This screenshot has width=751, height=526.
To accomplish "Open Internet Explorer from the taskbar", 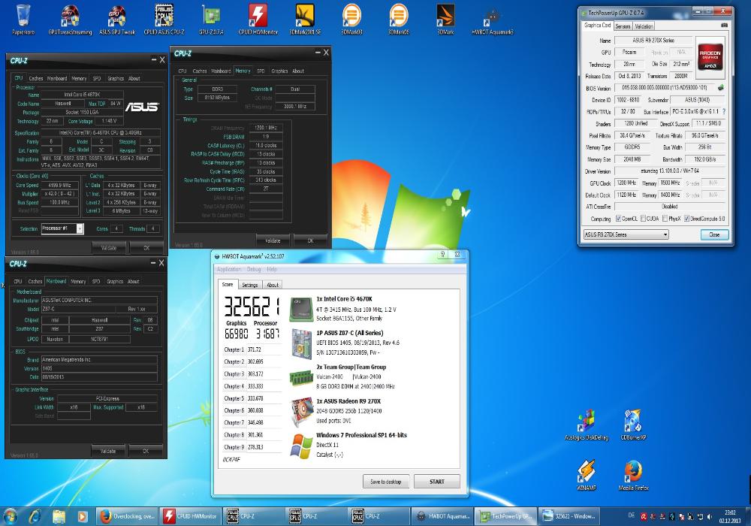I will point(35,516).
